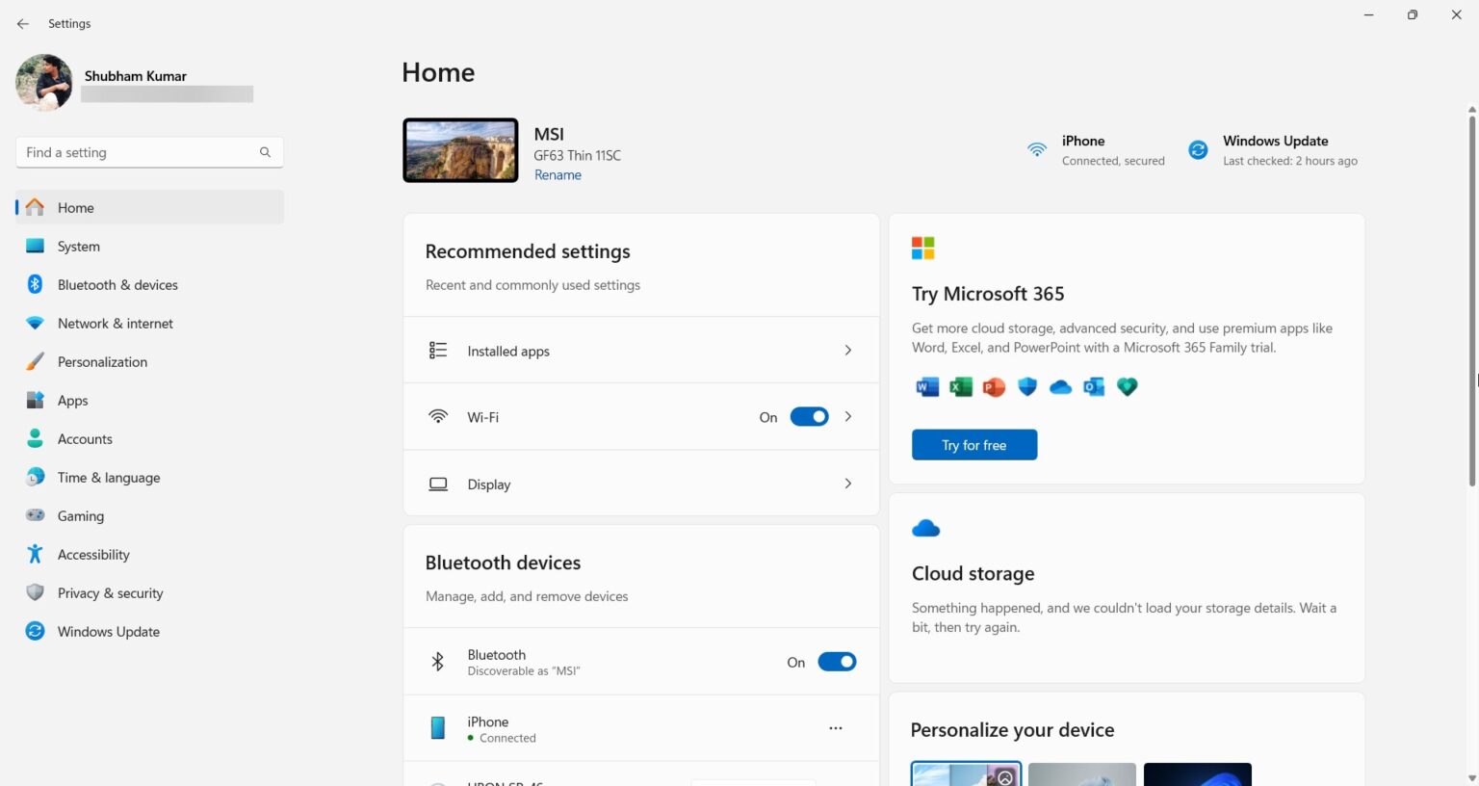Go to the Home menu item
The height and width of the screenshot is (786, 1479).
(76, 207)
